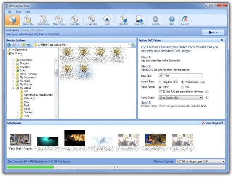Select the DVD Video toolbar icon
Screen dimensions: 233x177
click(x=12, y=21)
